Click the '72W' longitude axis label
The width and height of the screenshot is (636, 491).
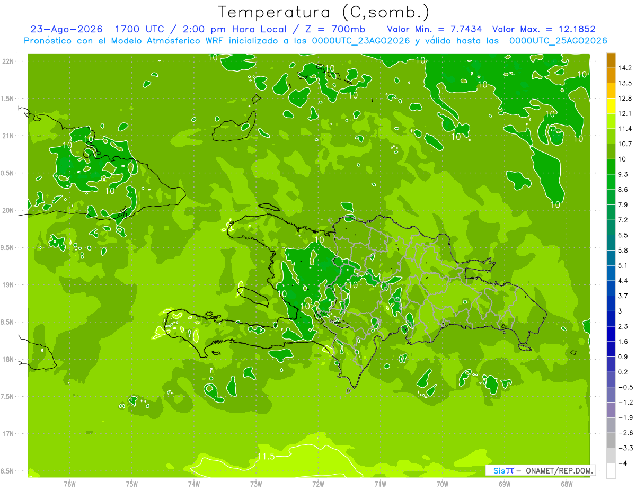[318, 484]
